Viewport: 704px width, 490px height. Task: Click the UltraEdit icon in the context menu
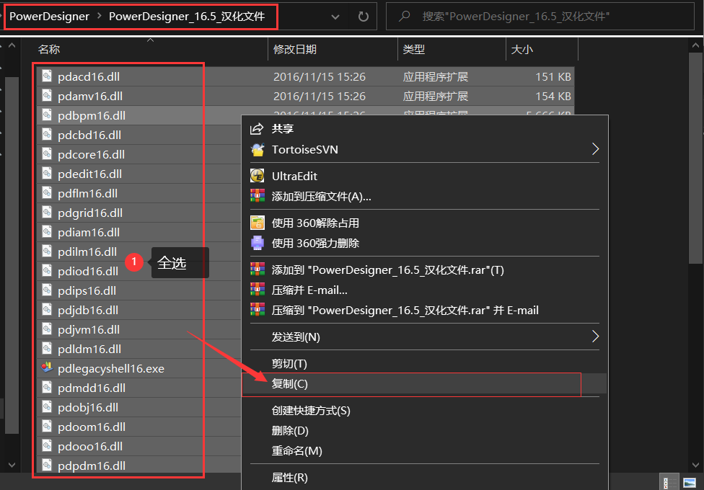coord(257,175)
